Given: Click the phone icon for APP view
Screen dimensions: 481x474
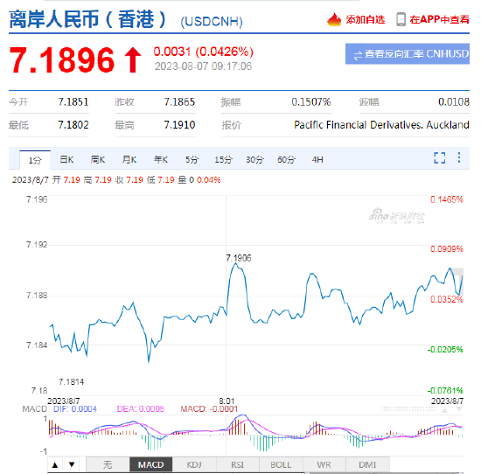Looking at the screenshot, I should pos(401,19).
